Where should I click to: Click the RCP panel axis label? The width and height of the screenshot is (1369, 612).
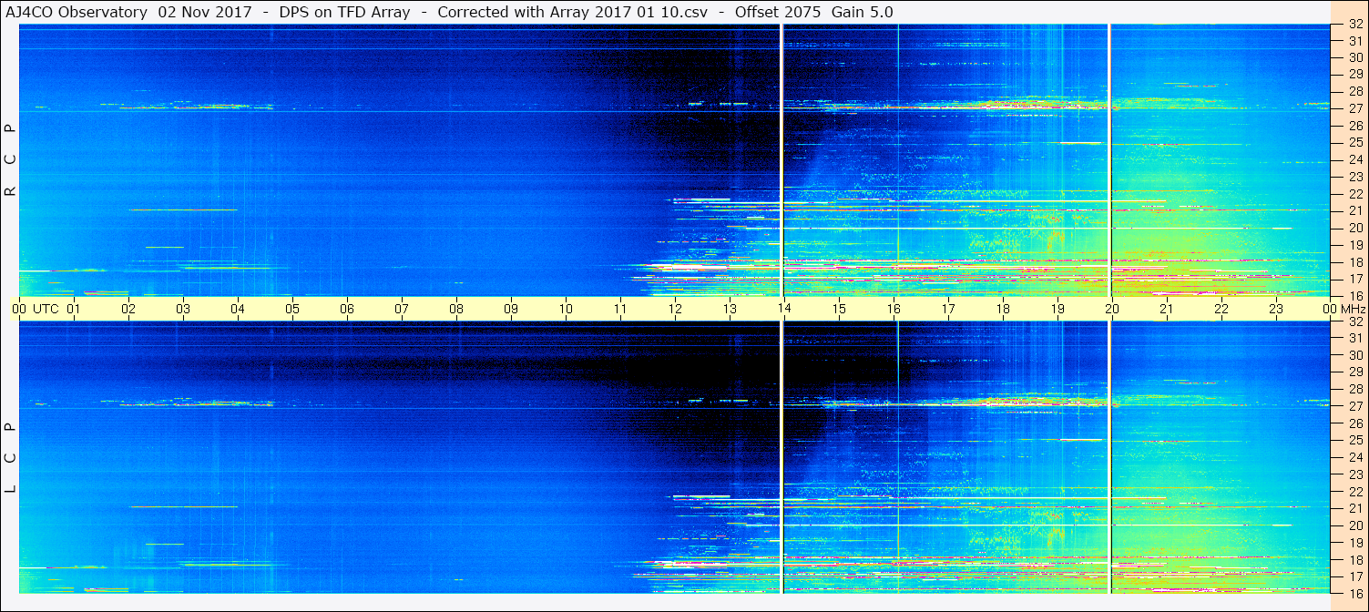tap(10, 160)
